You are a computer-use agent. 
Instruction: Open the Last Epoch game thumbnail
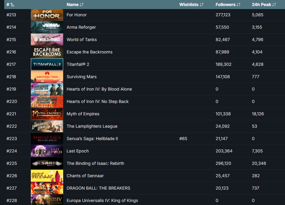pos(47,151)
